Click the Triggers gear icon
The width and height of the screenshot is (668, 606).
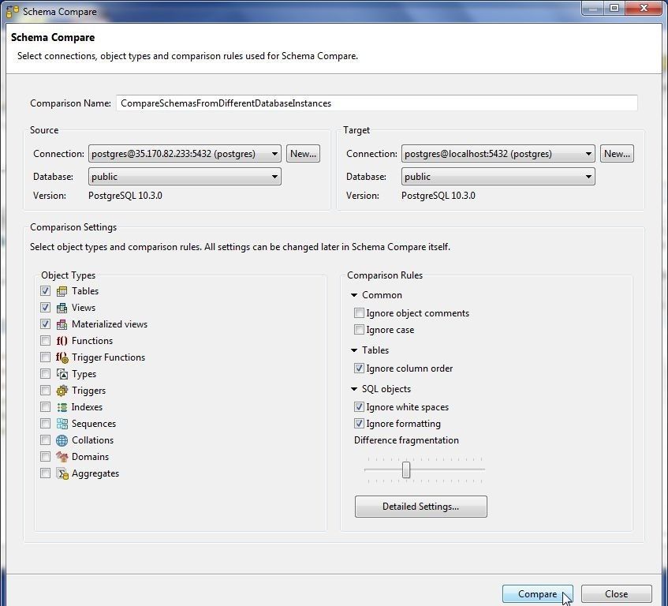coord(62,391)
